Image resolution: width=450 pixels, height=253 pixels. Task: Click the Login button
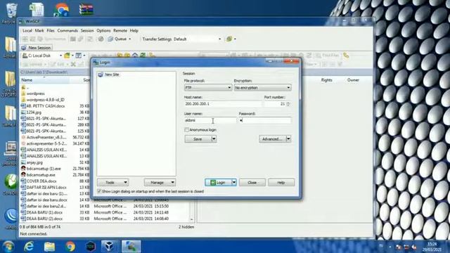[x=218, y=183]
